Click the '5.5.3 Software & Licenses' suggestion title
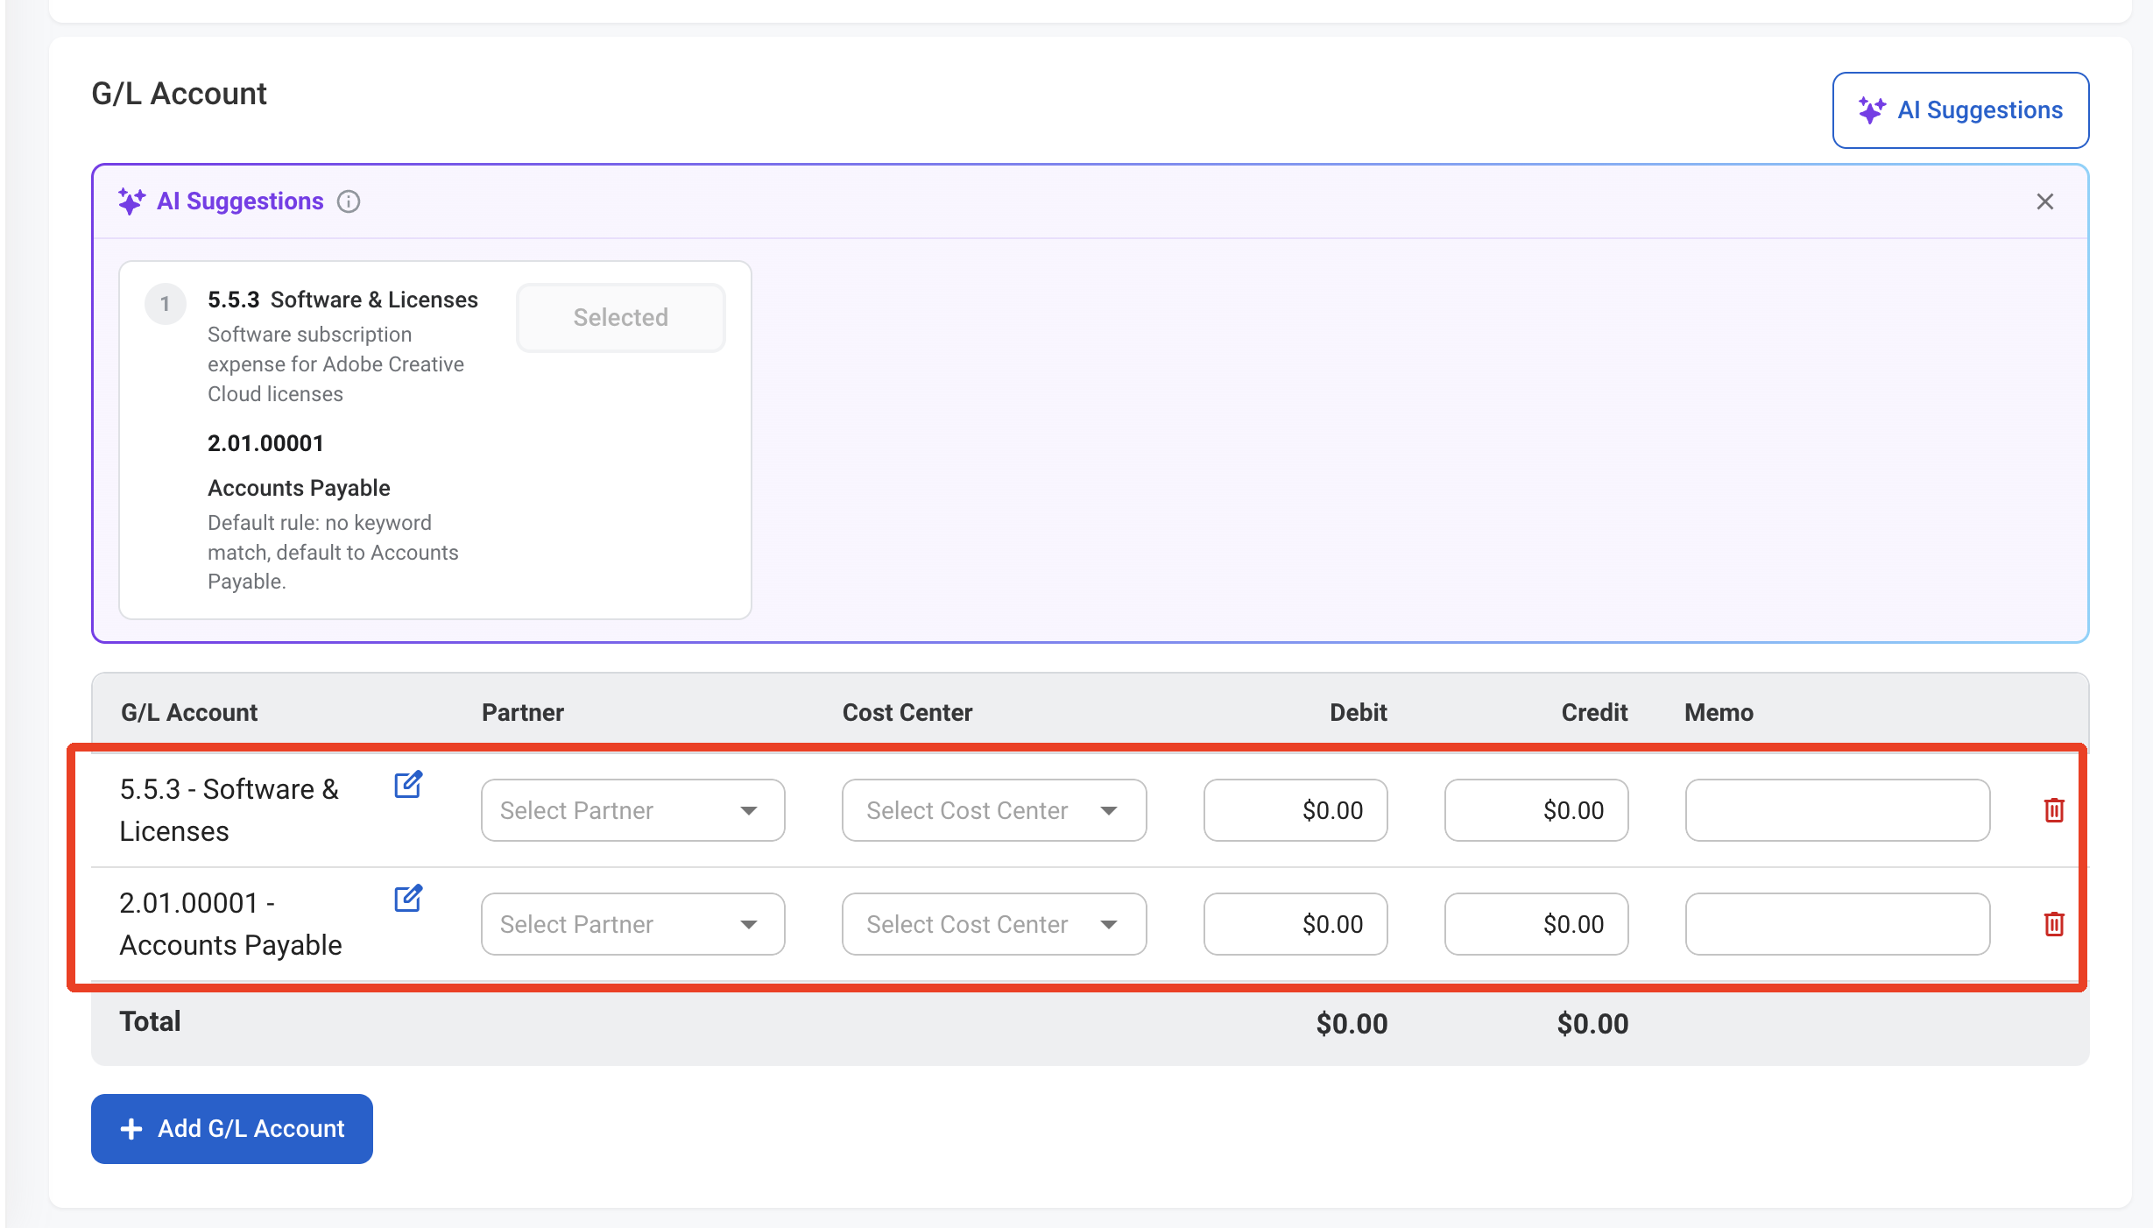2153x1228 pixels. coord(342,300)
